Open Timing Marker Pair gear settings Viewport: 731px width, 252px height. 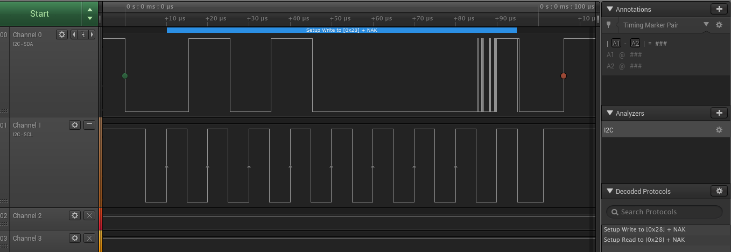point(719,25)
